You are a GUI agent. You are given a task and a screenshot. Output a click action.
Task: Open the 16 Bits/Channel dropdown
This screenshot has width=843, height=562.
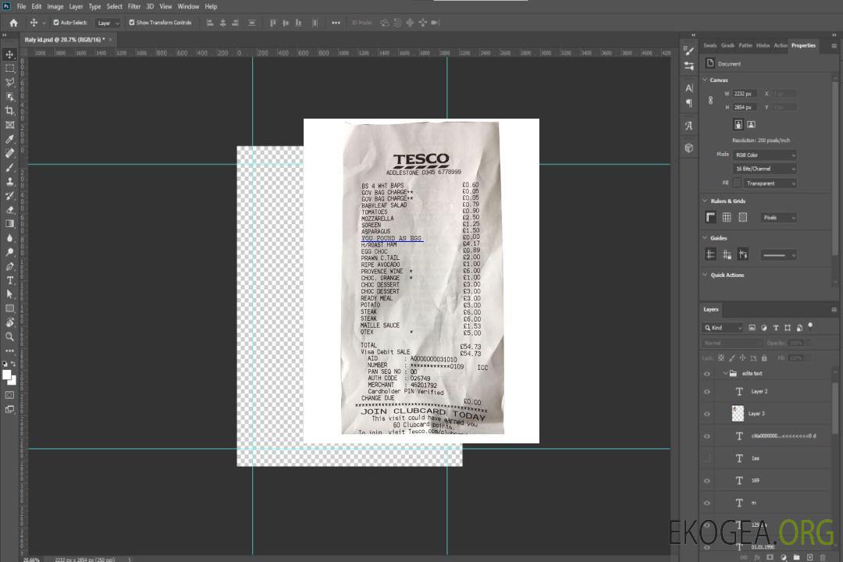(x=764, y=169)
